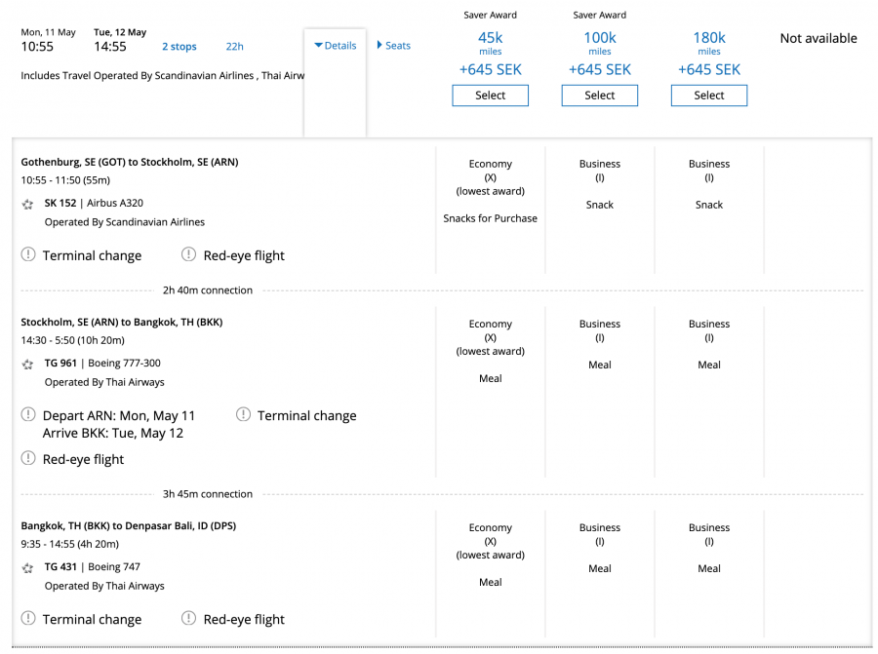The width and height of the screenshot is (878, 654).
Task: Click Star Alliance icon beside TG 431
Action: pos(28,568)
